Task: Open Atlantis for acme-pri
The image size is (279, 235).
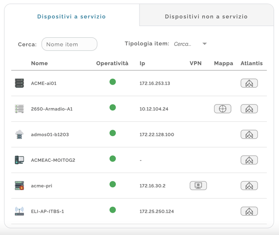Action: tap(249, 186)
